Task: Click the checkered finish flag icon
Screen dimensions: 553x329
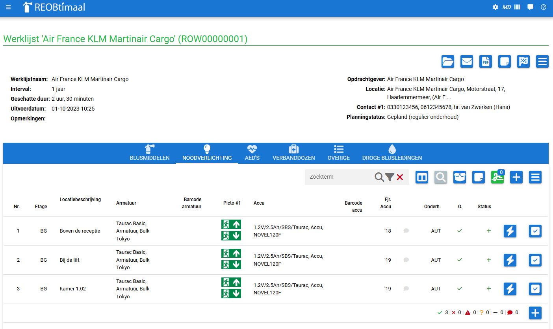Action: (x=523, y=61)
